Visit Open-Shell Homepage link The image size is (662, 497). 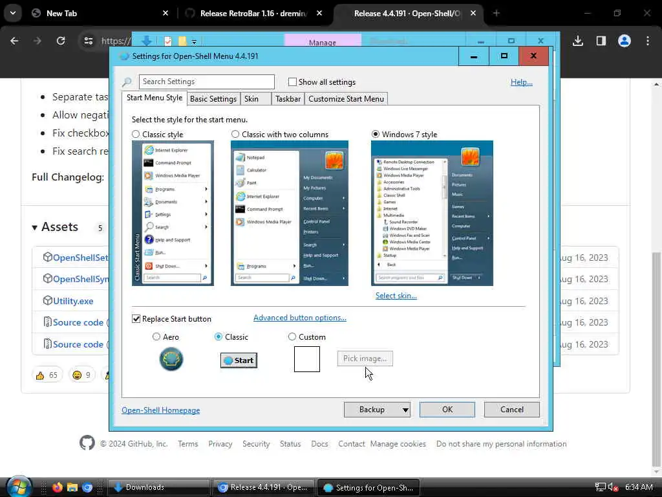(x=161, y=410)
